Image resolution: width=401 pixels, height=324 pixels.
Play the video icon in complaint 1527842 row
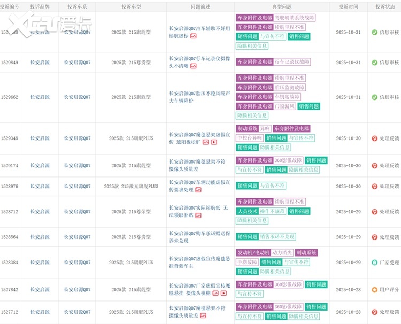point(223,293)
